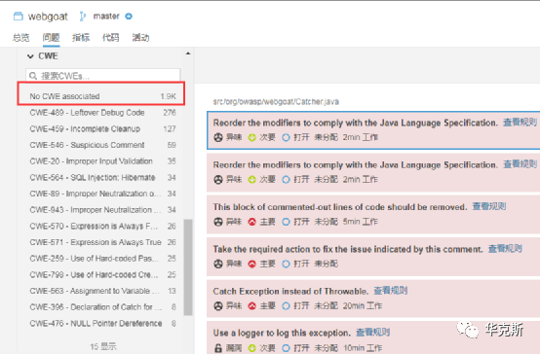Open 查看规则 for second Reorder modifiers issue

[x=520, y=164]
